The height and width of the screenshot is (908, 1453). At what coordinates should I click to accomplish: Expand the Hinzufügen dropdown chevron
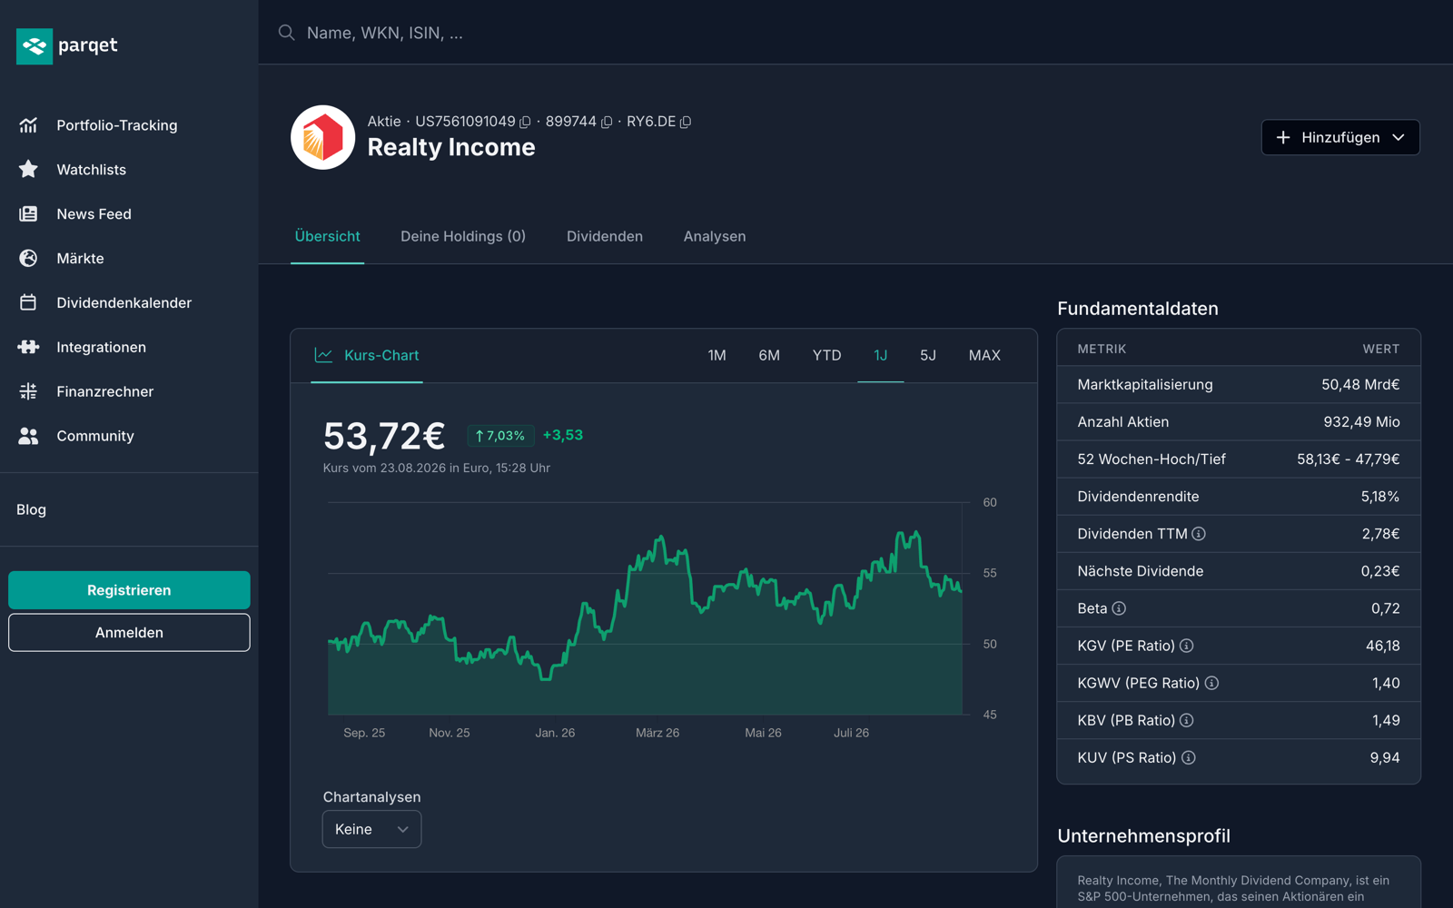[1399, 137]
